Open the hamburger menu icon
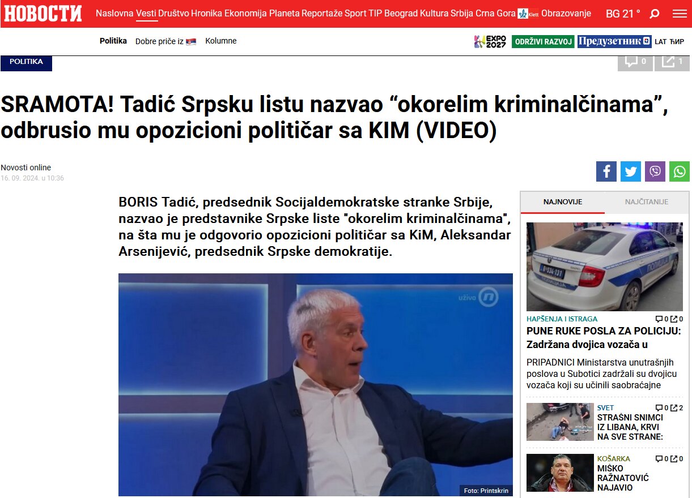 (x=680, y=14)
